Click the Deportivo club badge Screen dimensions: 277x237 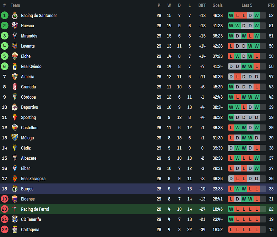[15, 107]
